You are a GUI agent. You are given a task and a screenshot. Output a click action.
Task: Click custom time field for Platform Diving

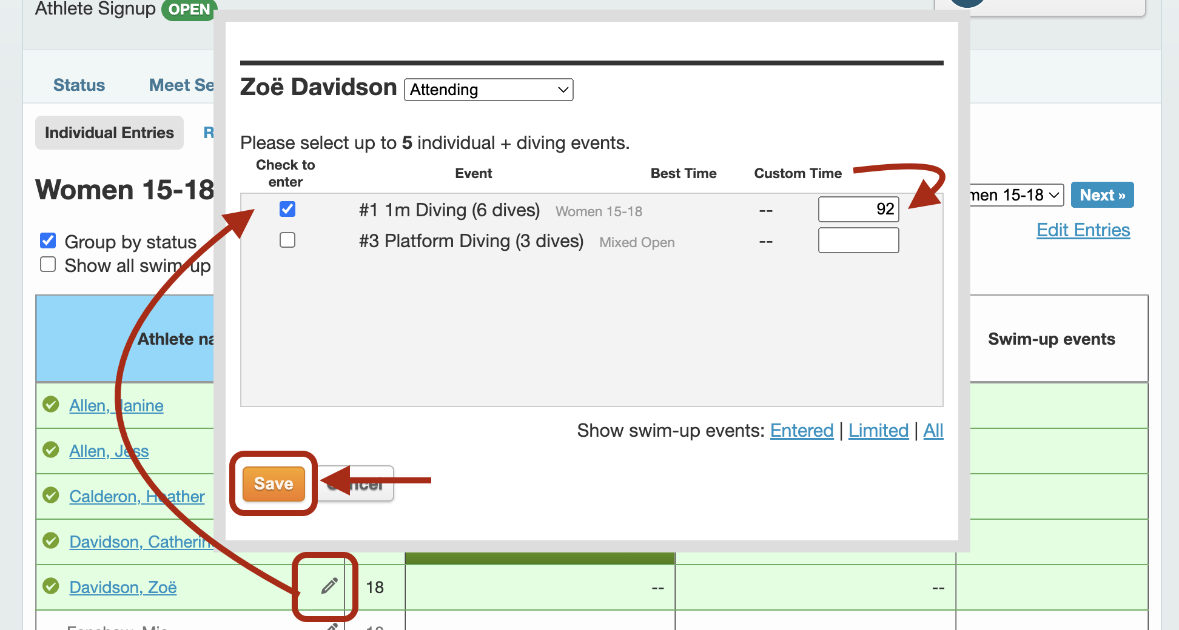pos(858,240)
